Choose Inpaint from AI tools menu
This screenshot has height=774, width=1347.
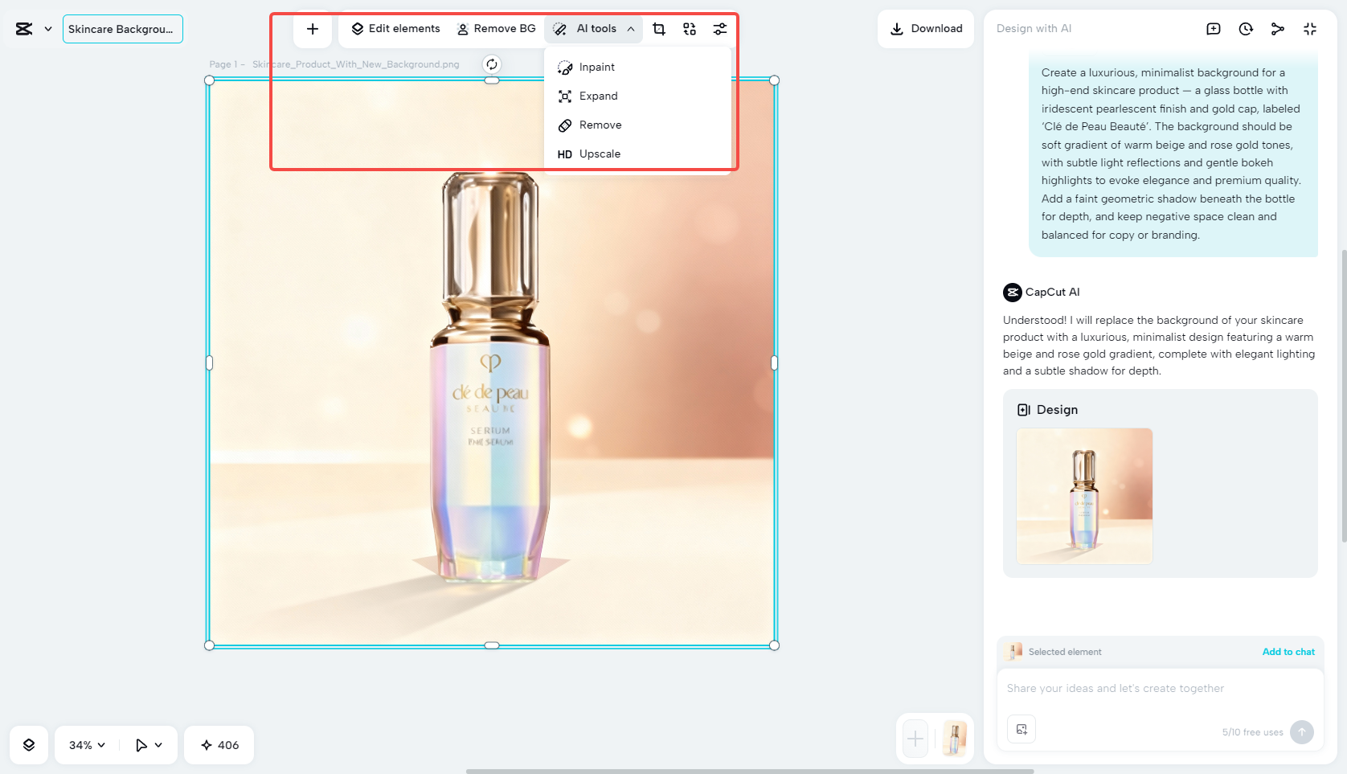[637, 68]
